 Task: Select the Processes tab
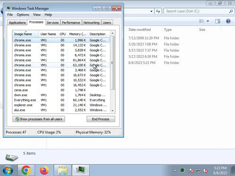(x=36, y=22)
